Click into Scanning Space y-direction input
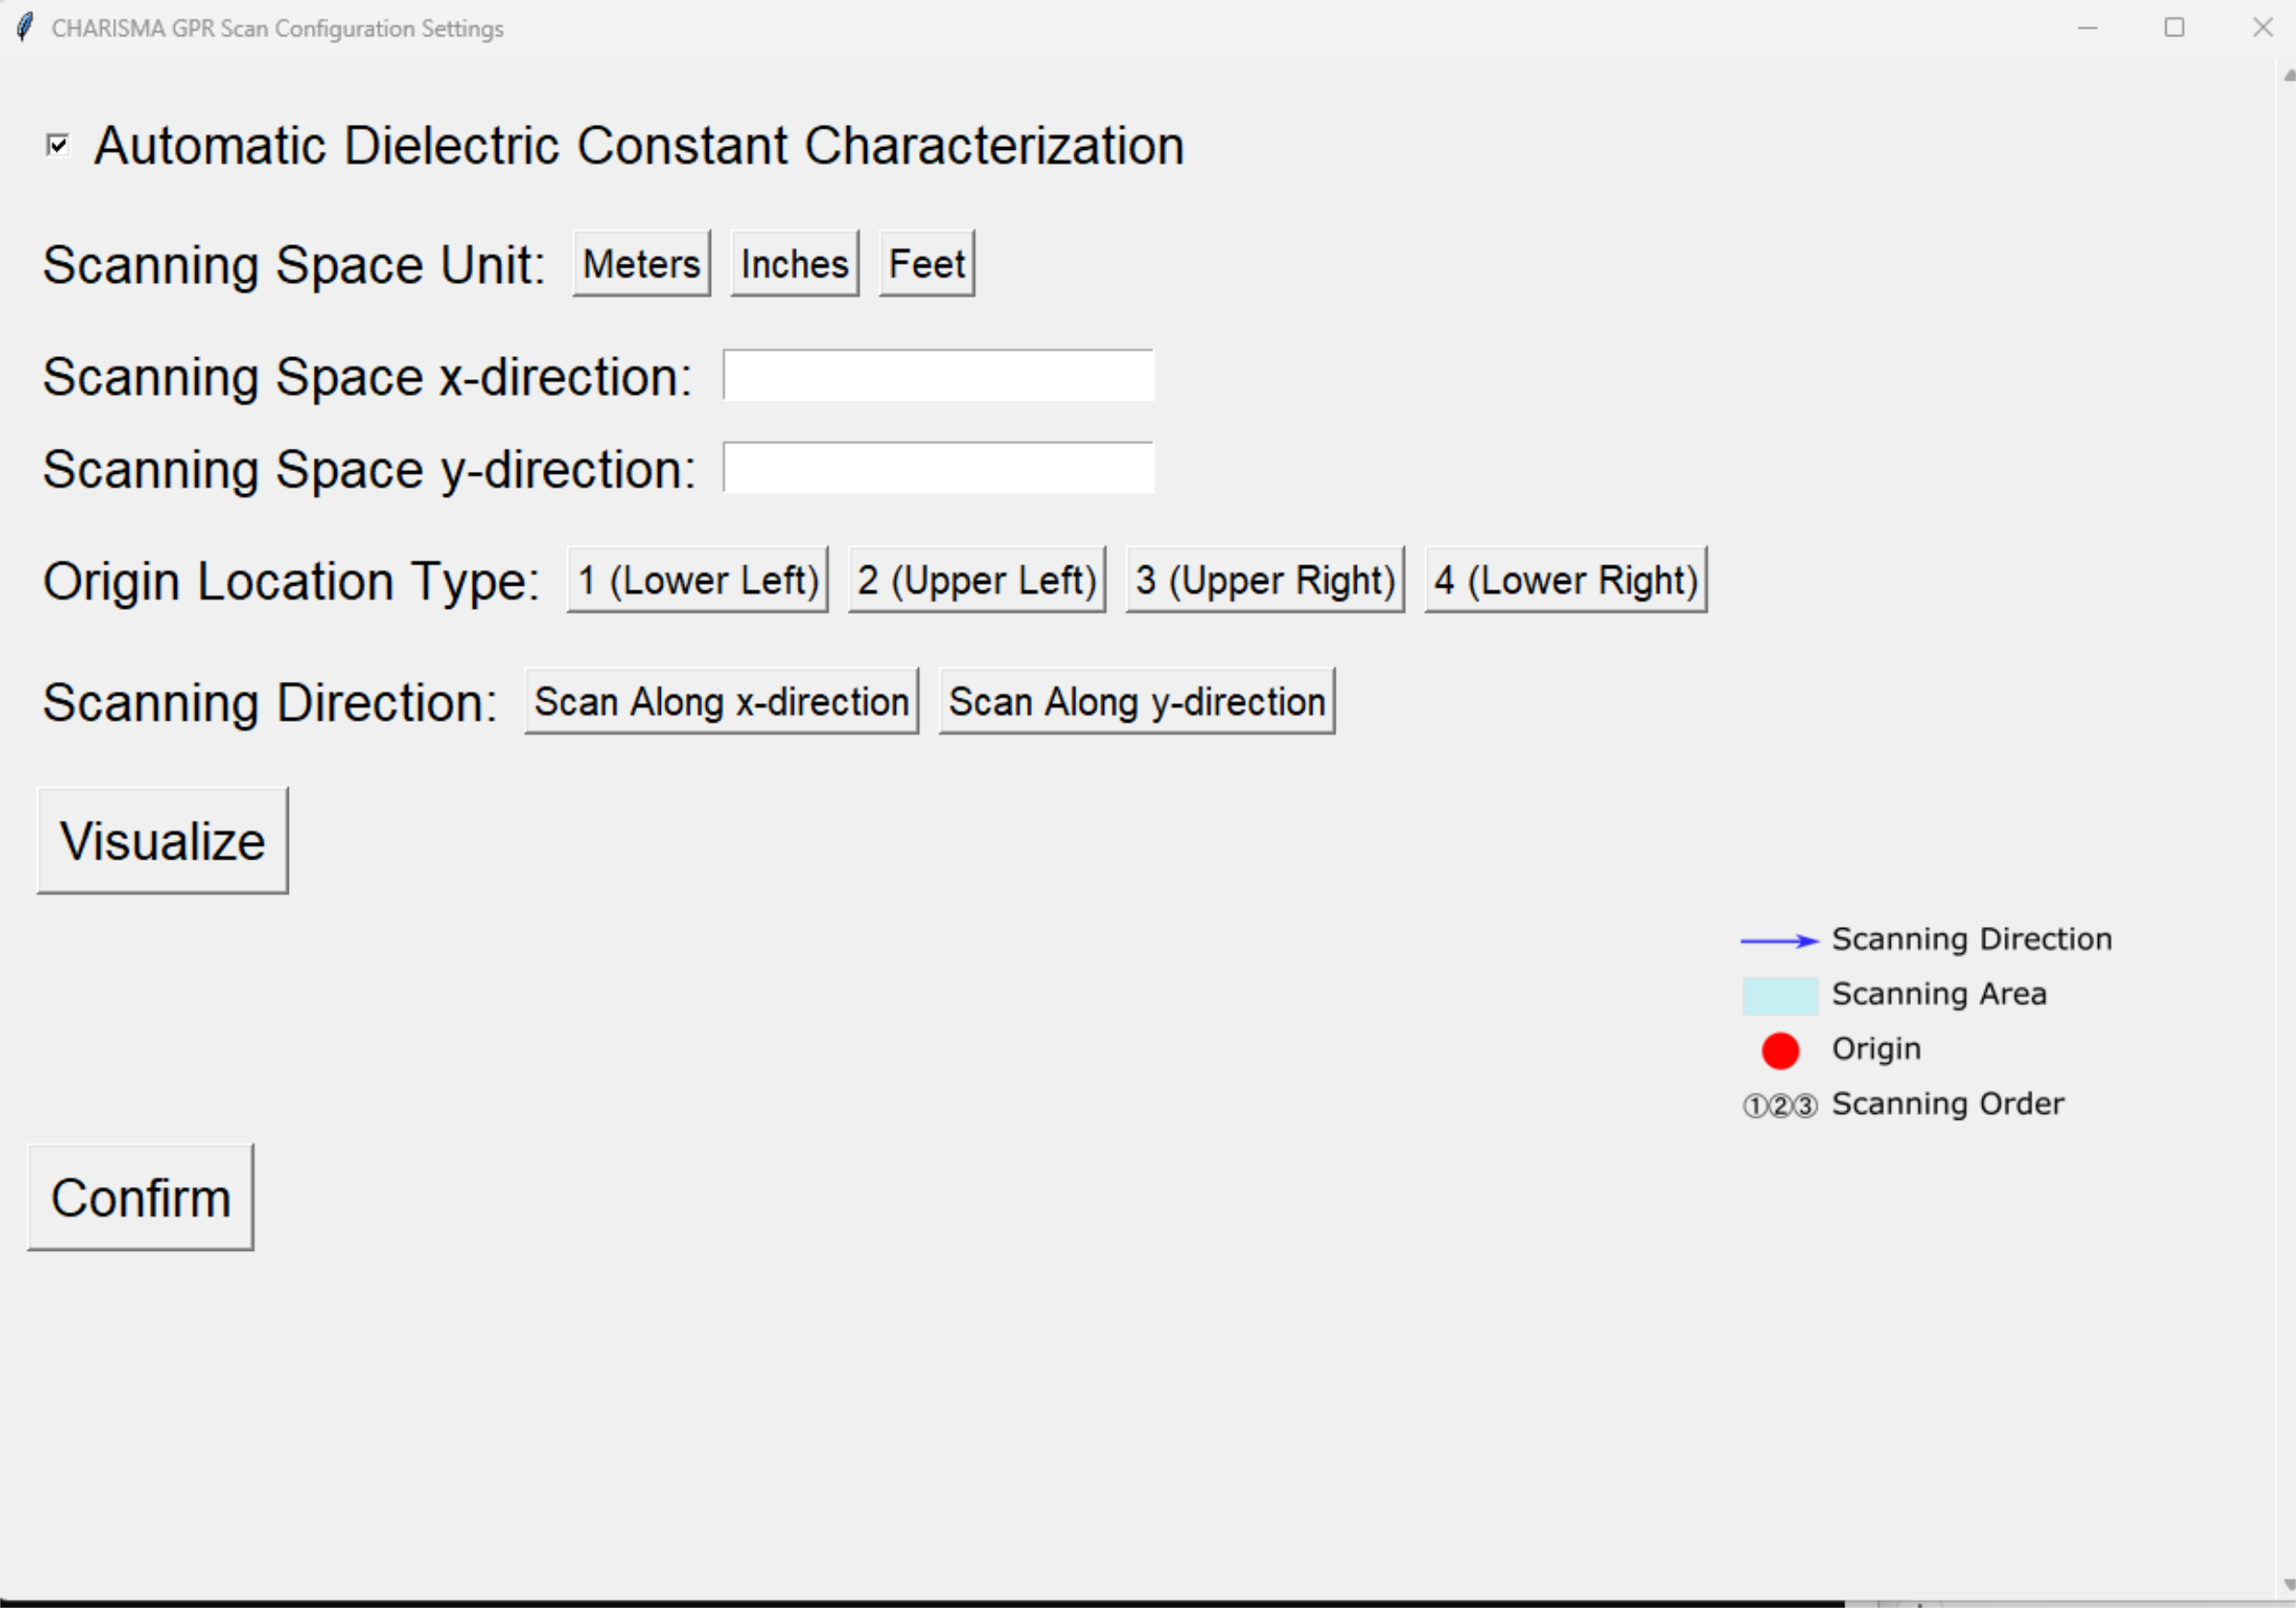 938,468
